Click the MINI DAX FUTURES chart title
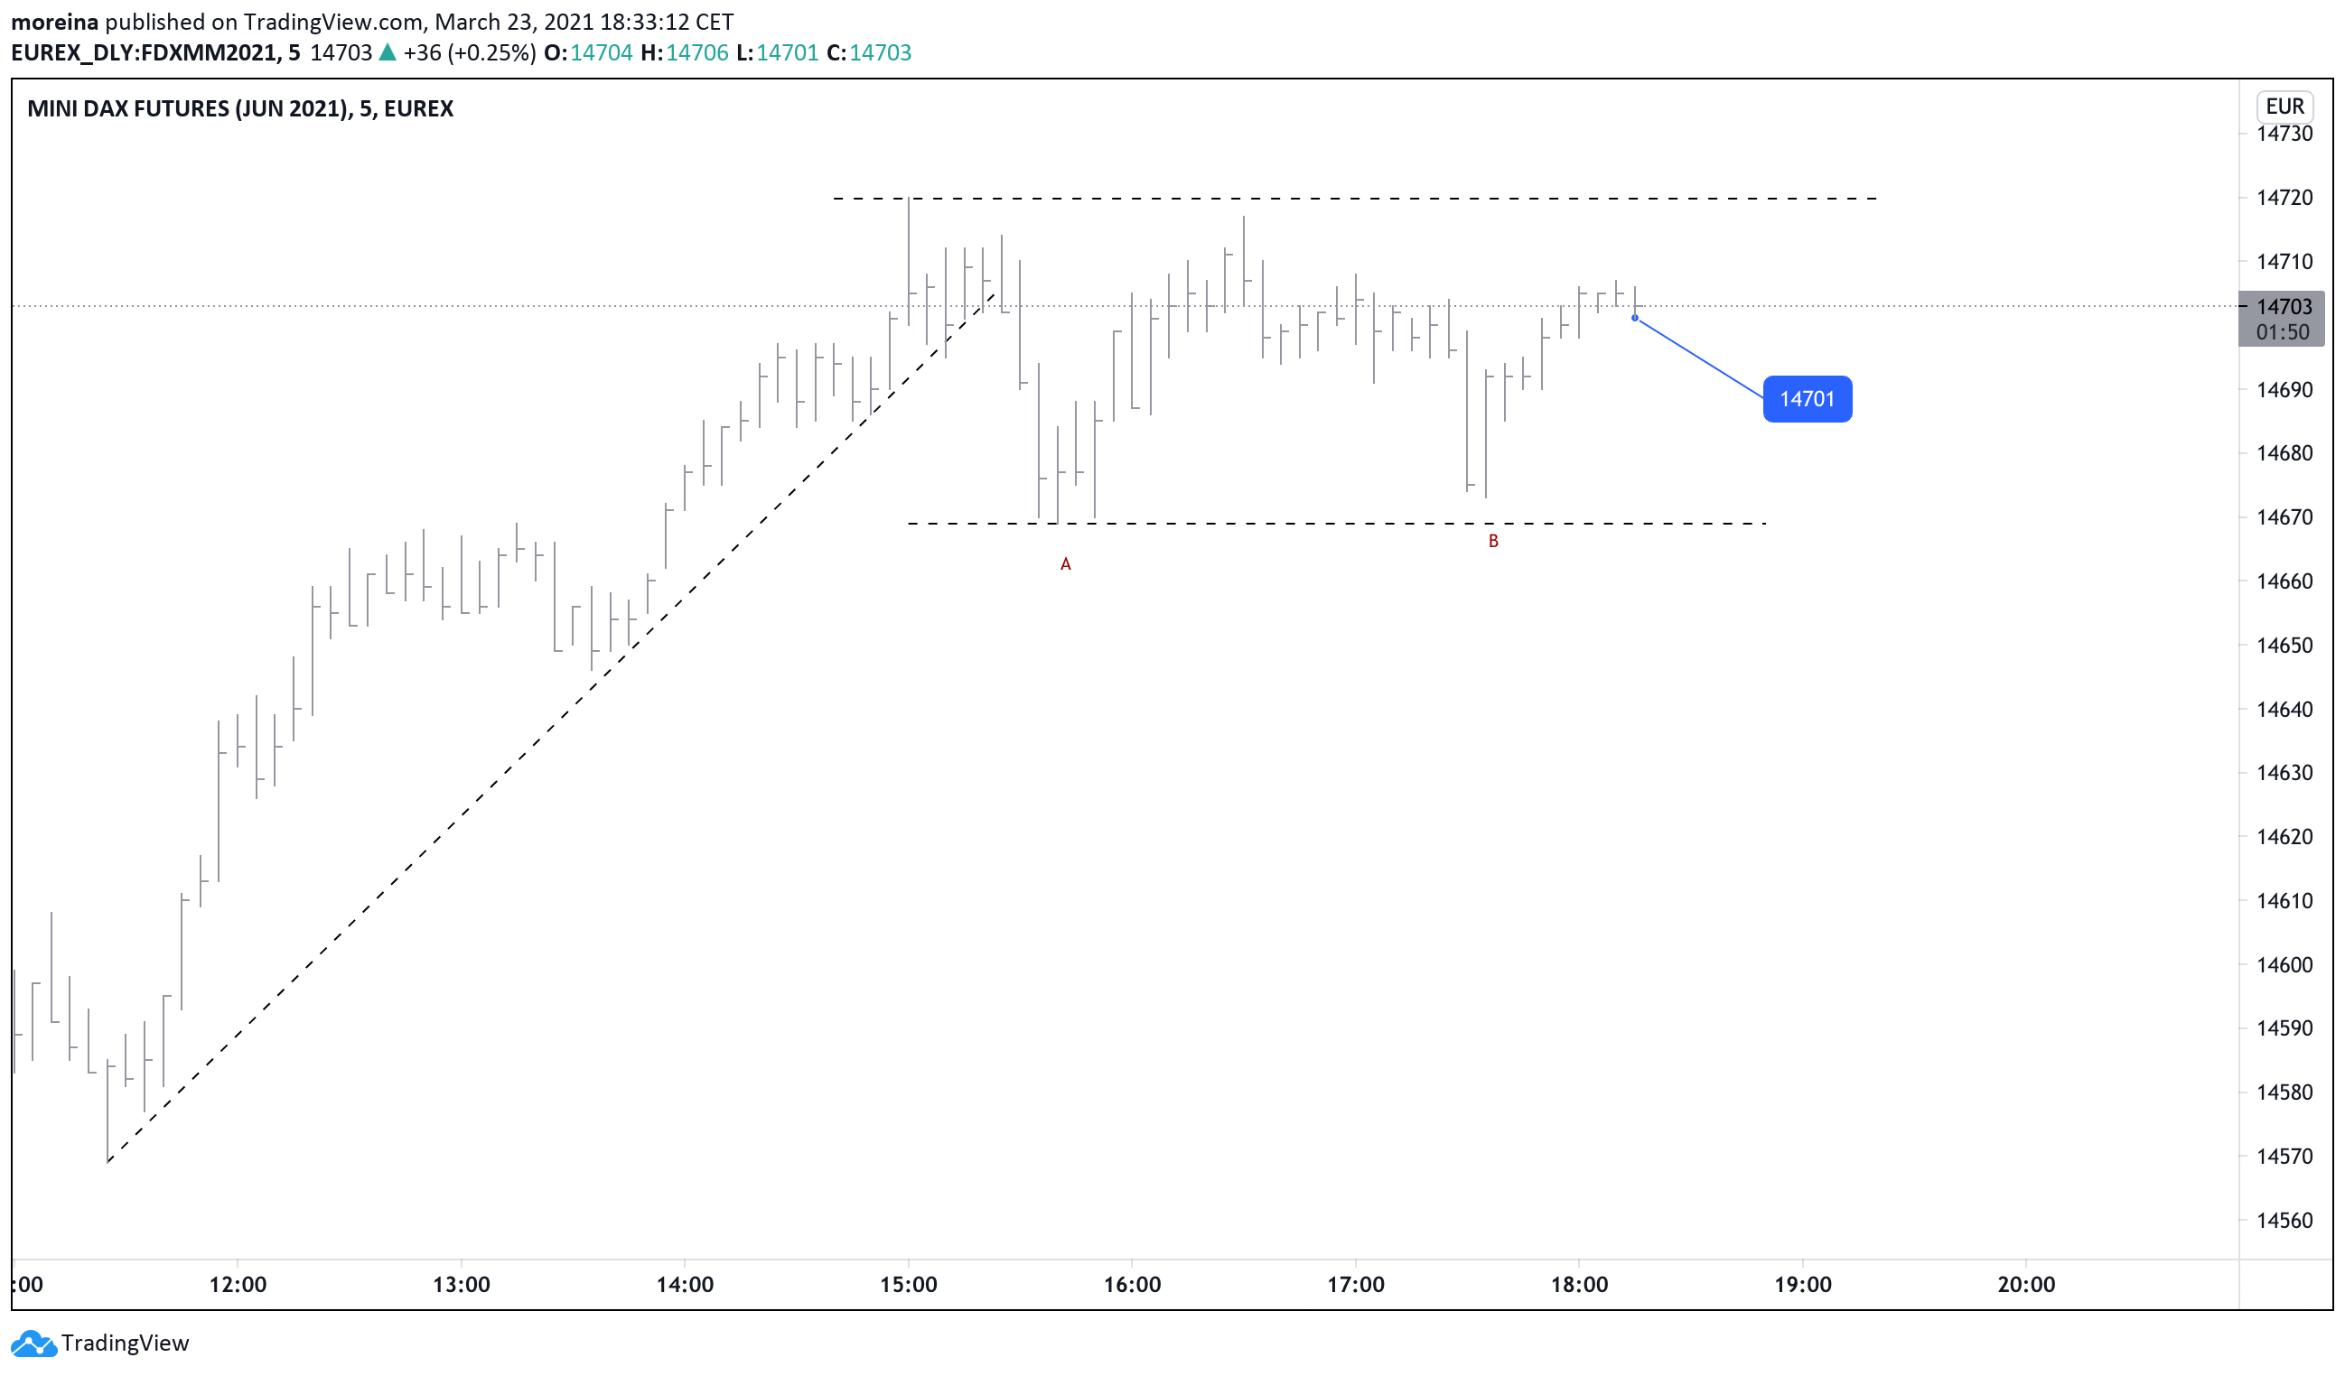The height and width of the screenshot is (1376, 2345). tap(240, 109)
